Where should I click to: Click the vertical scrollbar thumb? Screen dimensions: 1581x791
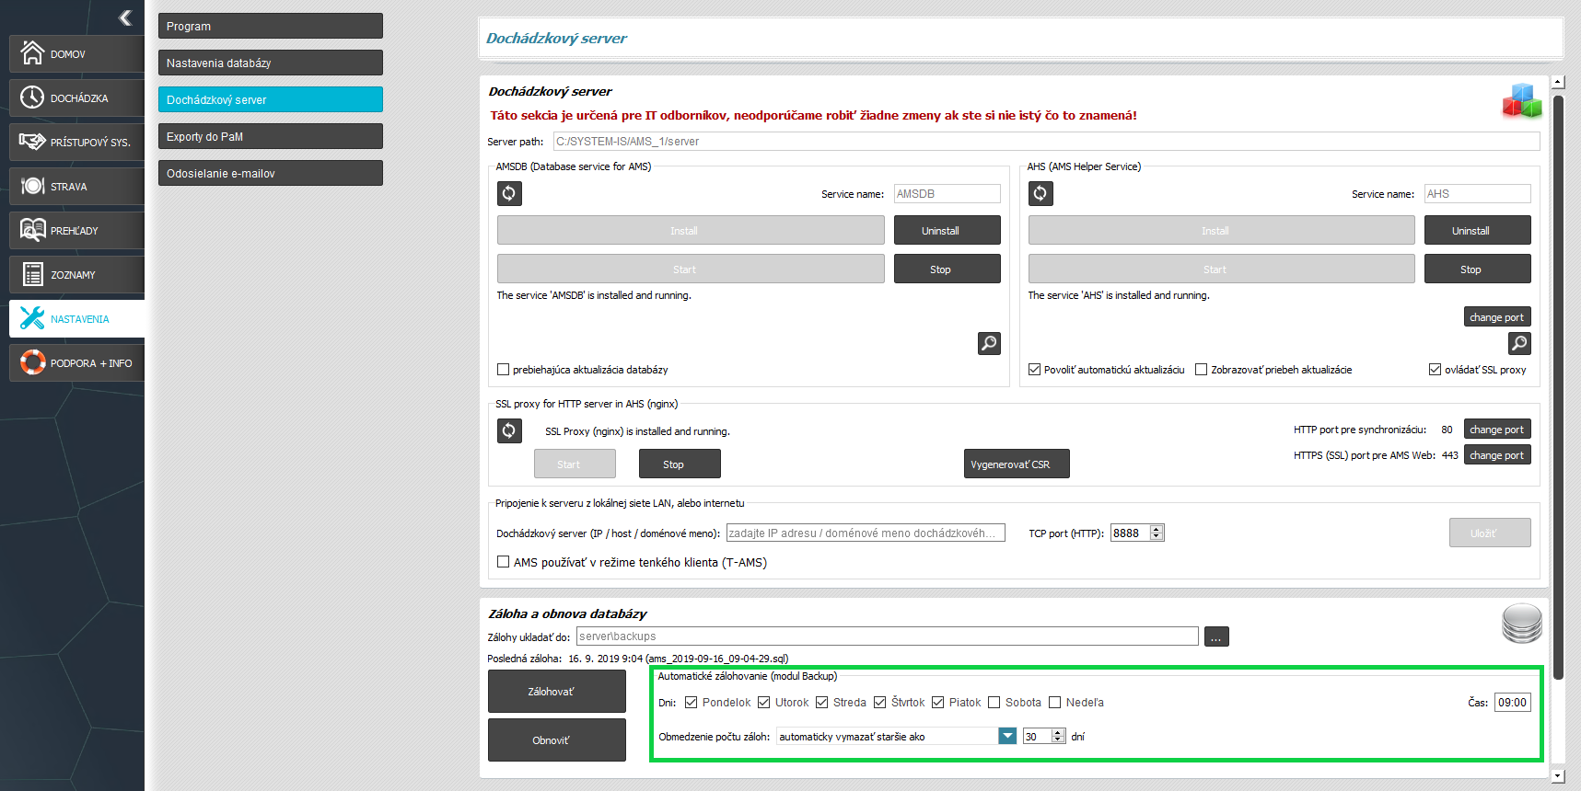coord(1558,386)
